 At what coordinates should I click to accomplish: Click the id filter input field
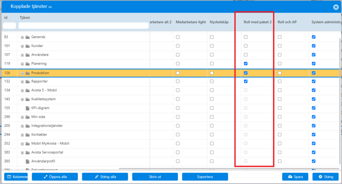point(9,25)
